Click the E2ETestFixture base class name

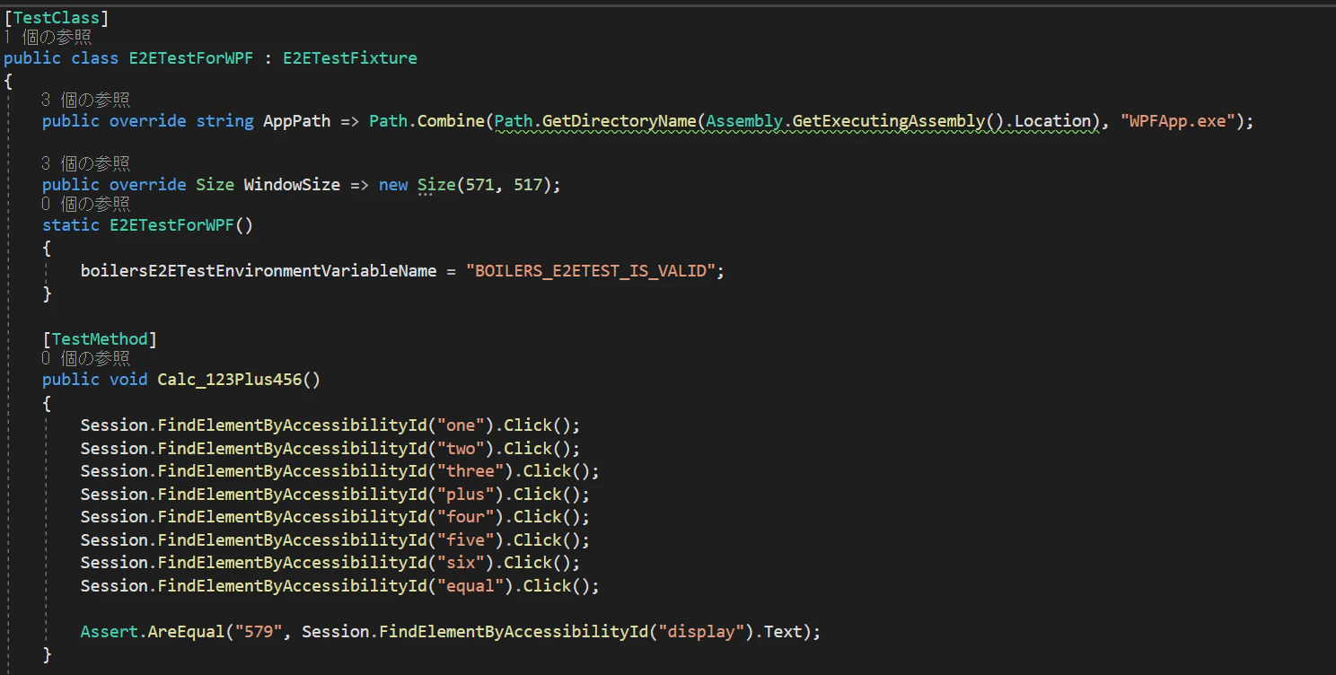tap(350, 58)
